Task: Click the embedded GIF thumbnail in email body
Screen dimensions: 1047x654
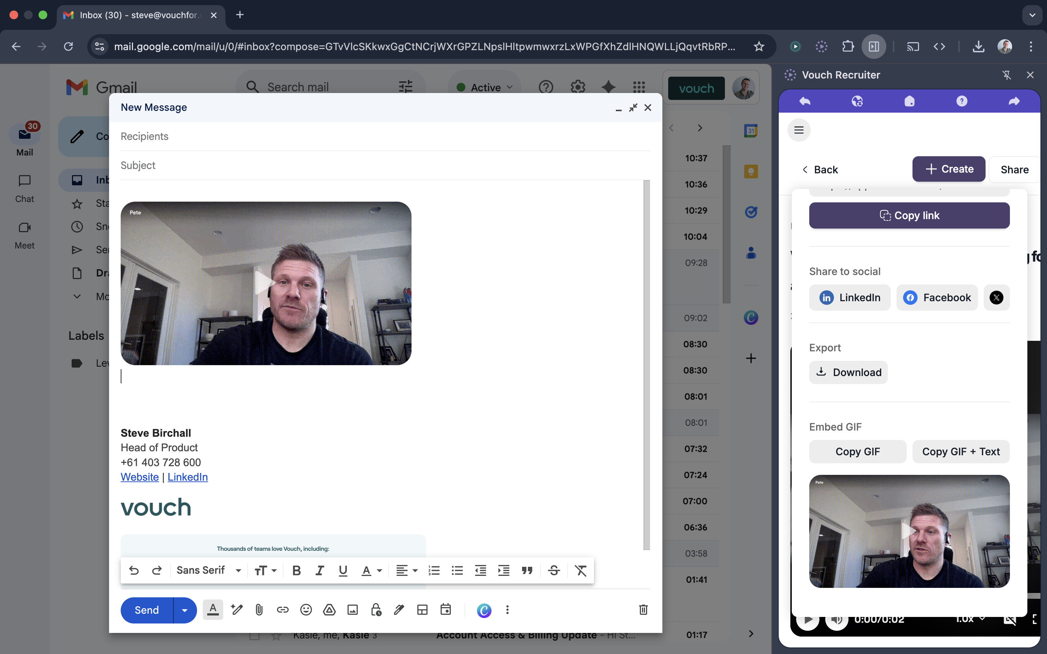Action: point(266,283)
